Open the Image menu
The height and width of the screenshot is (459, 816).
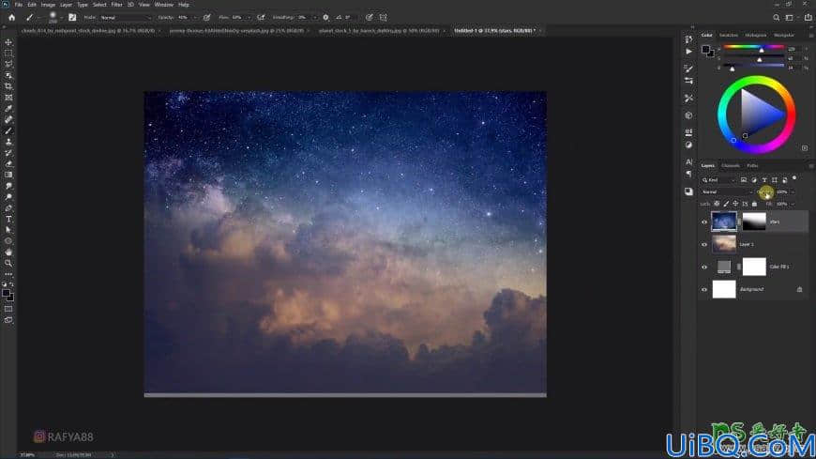click(x=48, y=4)
